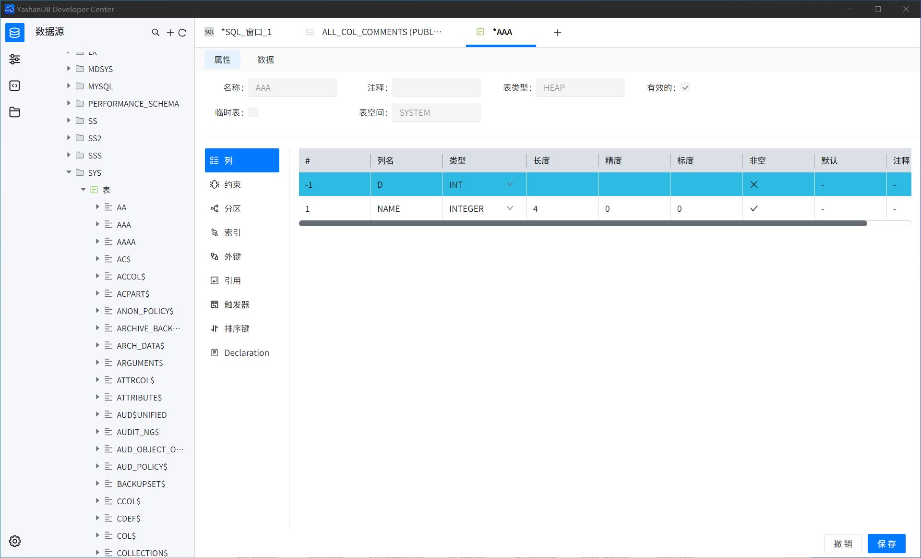Switch to the ALL_COL_COMMENTS tab

pyautogui.click(x=373, y=32)
